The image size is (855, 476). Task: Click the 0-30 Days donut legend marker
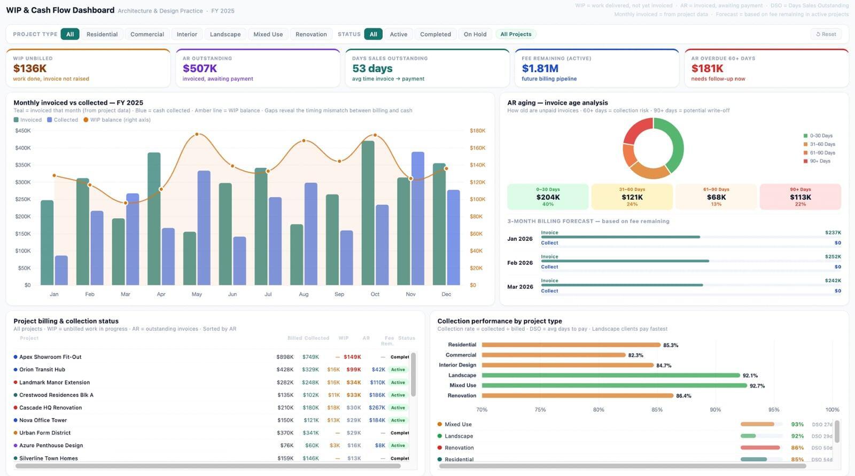tap(805, 136)
